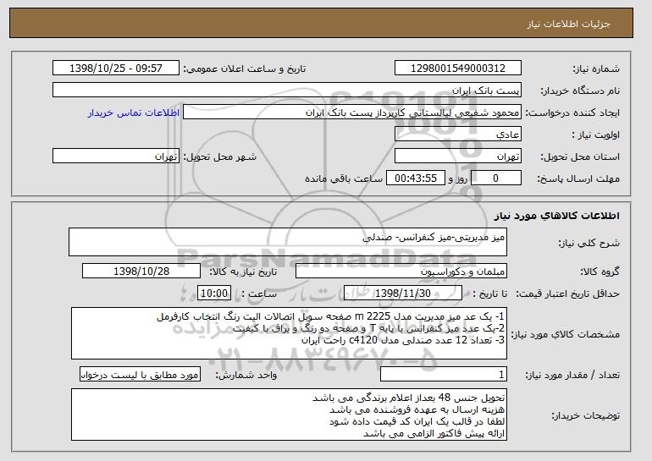Select the announcement date field 1398/10/25 - 09:57
This screenshot has width=652, height=461.
(116, 69)
